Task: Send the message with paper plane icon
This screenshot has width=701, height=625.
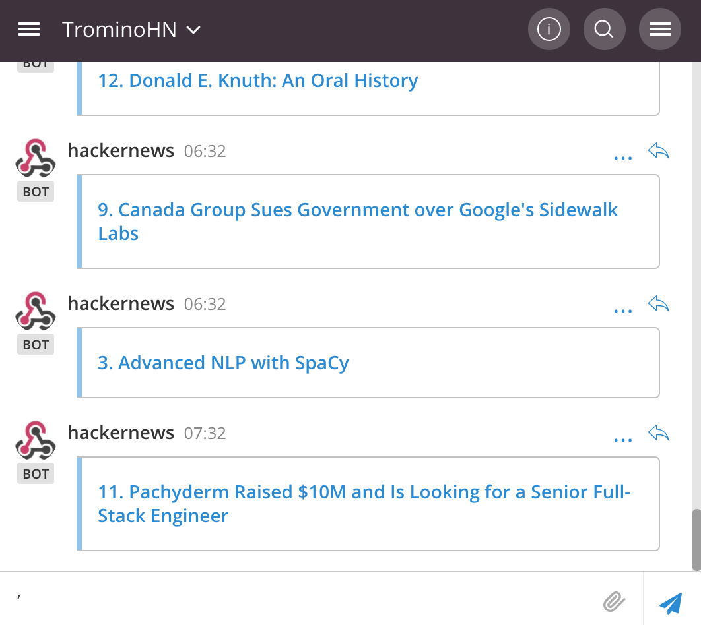Action: (671, 601)
